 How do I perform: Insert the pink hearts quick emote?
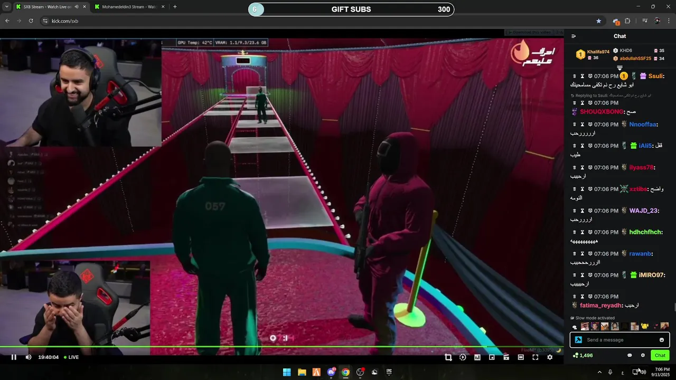tap(655, 327)
